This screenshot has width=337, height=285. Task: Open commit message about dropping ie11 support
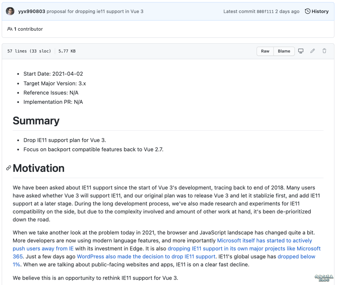(95, 11)
